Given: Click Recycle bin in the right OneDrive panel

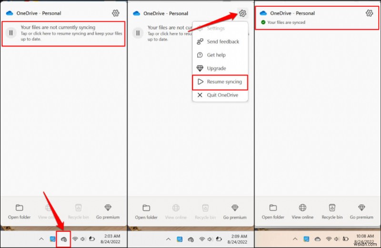Looking at the screenshot, I should point(332,212).
